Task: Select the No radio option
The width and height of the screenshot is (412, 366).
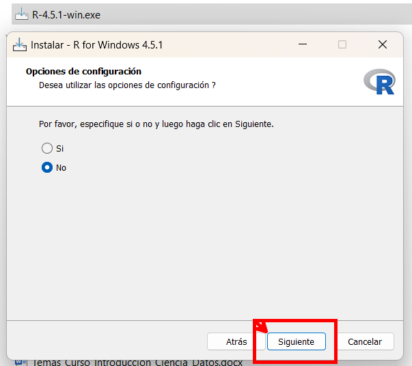Action: tap(47, 167)
